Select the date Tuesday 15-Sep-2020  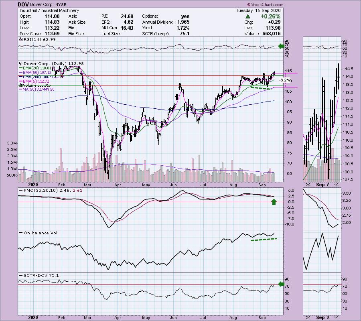258,10
